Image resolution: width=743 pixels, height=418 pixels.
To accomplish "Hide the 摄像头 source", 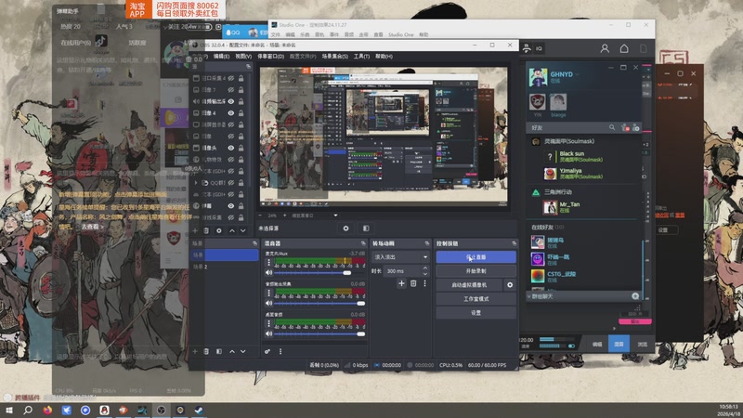I will pyautogui.click(x=230, y=148).
